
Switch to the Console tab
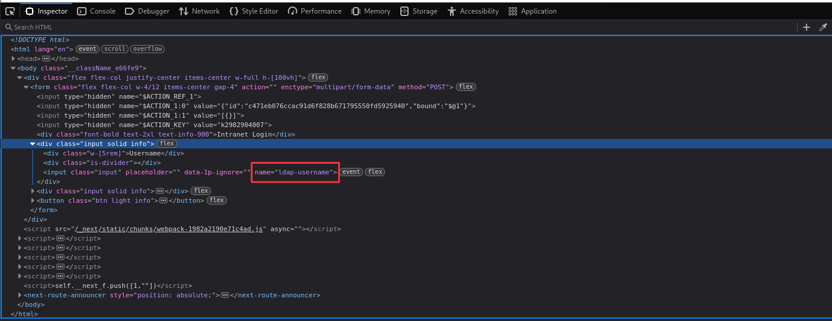coord(97,11)
